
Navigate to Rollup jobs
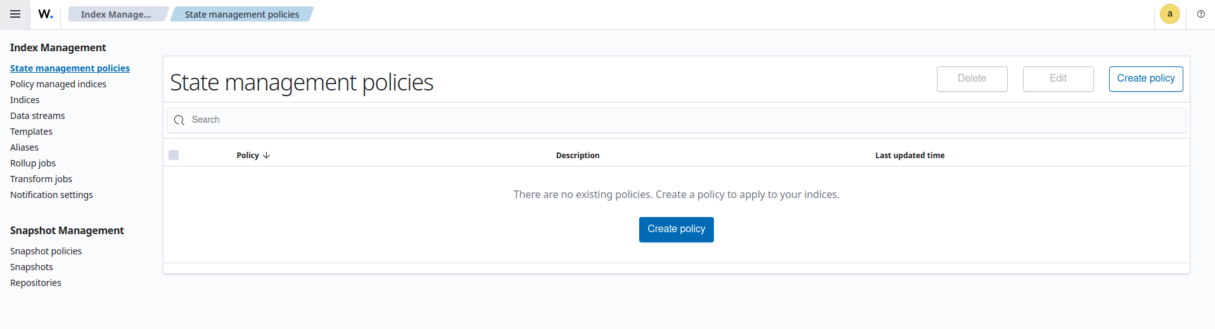click(x=33, y=163)
